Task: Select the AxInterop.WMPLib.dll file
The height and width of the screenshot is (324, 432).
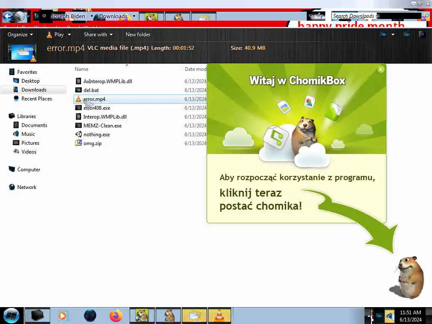Action: (108, 81)
